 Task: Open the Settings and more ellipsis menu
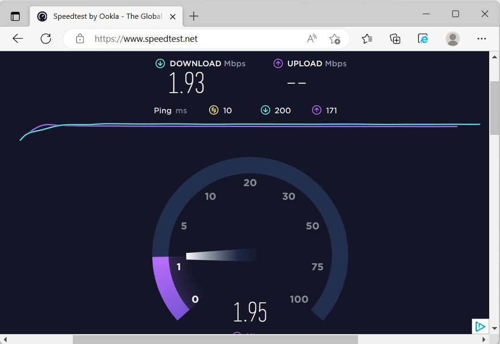(481, 39)
